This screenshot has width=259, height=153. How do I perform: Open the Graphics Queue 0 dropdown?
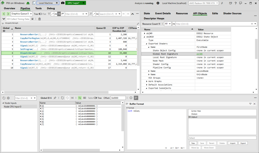(x=31, y=14)
